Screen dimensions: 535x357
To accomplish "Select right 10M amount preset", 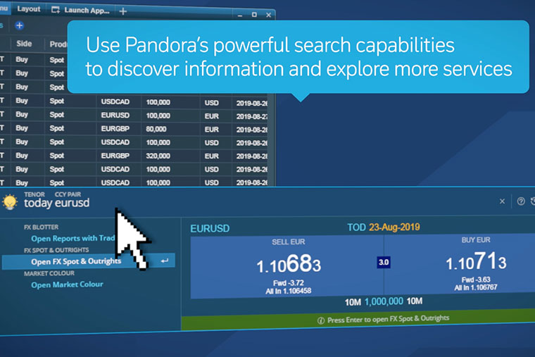I will tap(414, 301).
